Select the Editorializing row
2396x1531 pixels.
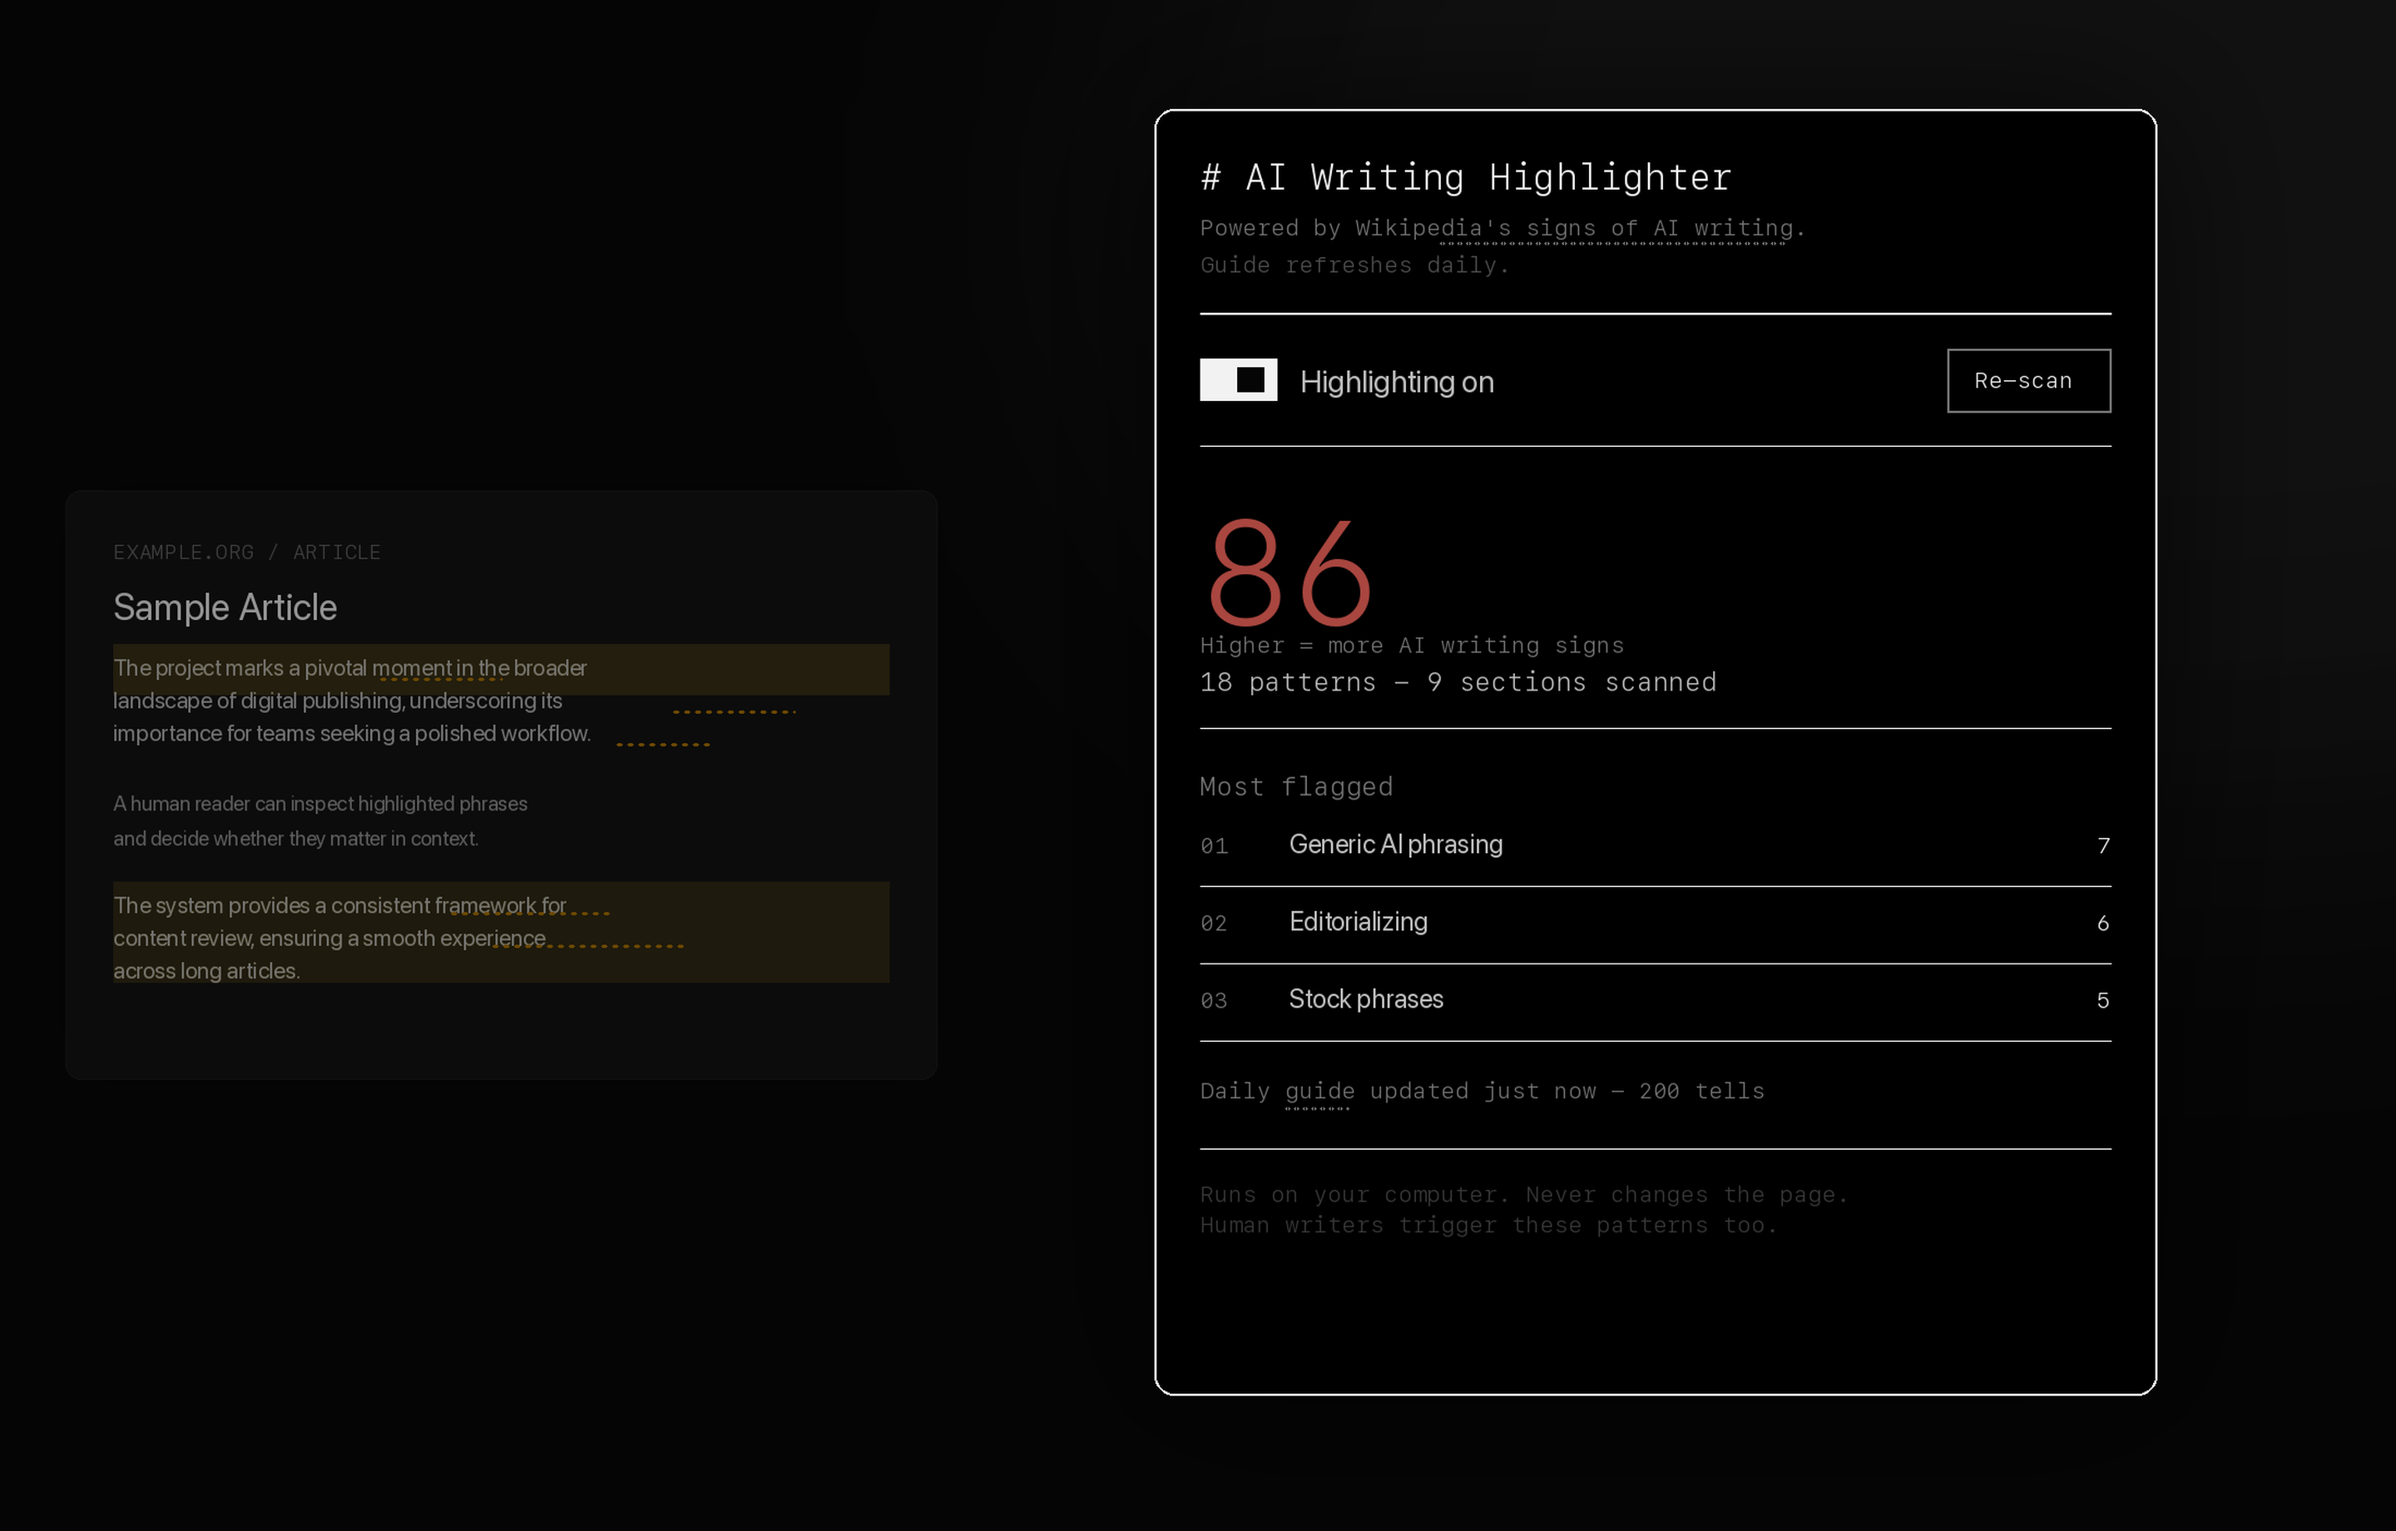click(1655, 923)
